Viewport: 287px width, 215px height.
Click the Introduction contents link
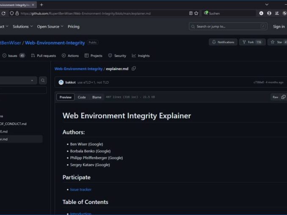(x=81, y=213)
